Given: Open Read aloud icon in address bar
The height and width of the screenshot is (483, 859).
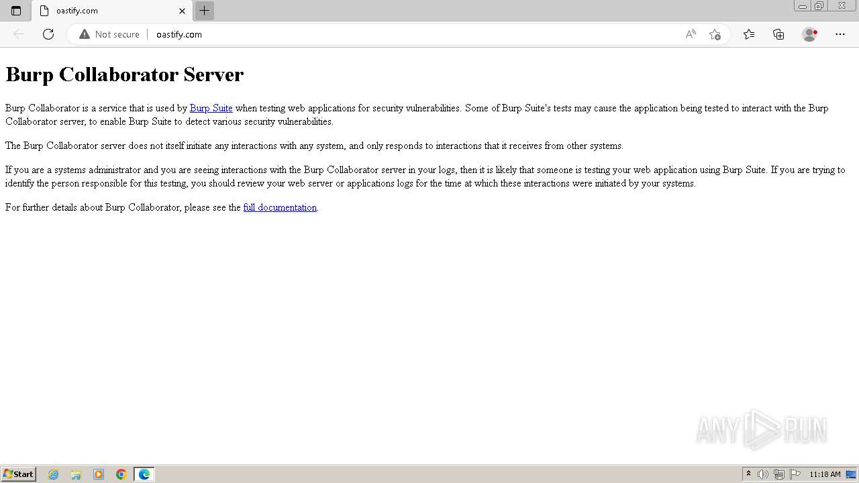Looking at the screenshot, I should (691, 34).
